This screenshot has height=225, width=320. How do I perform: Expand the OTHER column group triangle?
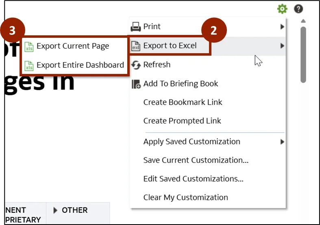[56, 210]
